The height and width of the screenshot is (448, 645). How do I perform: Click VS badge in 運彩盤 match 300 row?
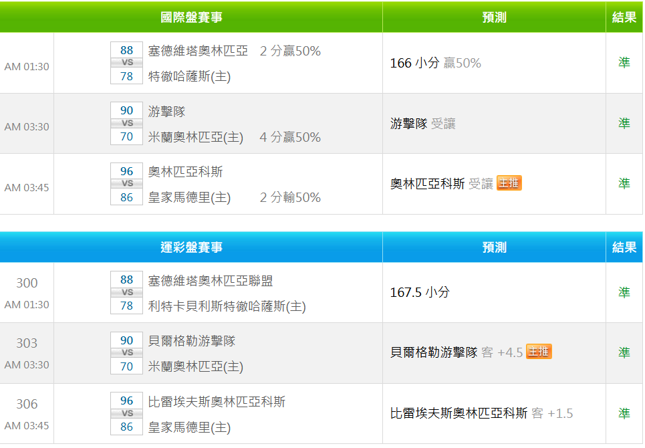tap(127, 292)
